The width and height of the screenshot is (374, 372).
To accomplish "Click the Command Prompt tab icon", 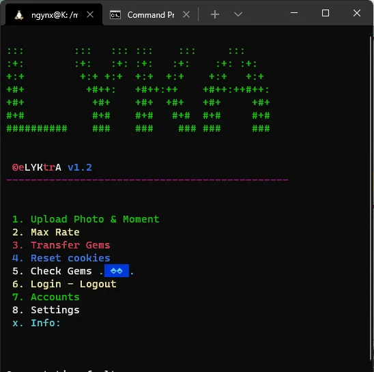I will (115, 15).
